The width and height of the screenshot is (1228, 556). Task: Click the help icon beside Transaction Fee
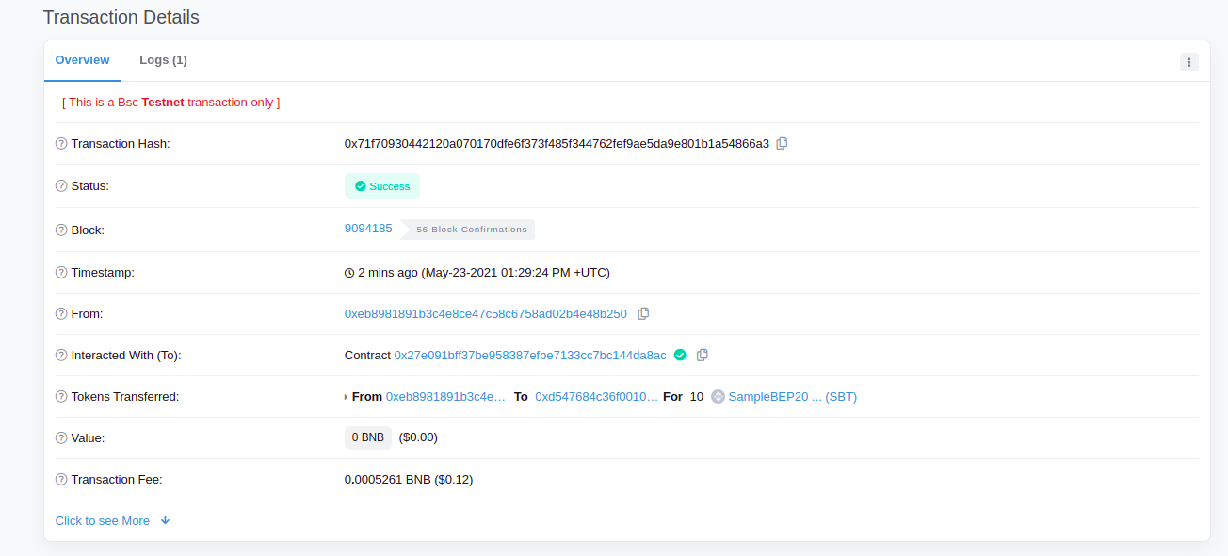[x=60, y=479]
